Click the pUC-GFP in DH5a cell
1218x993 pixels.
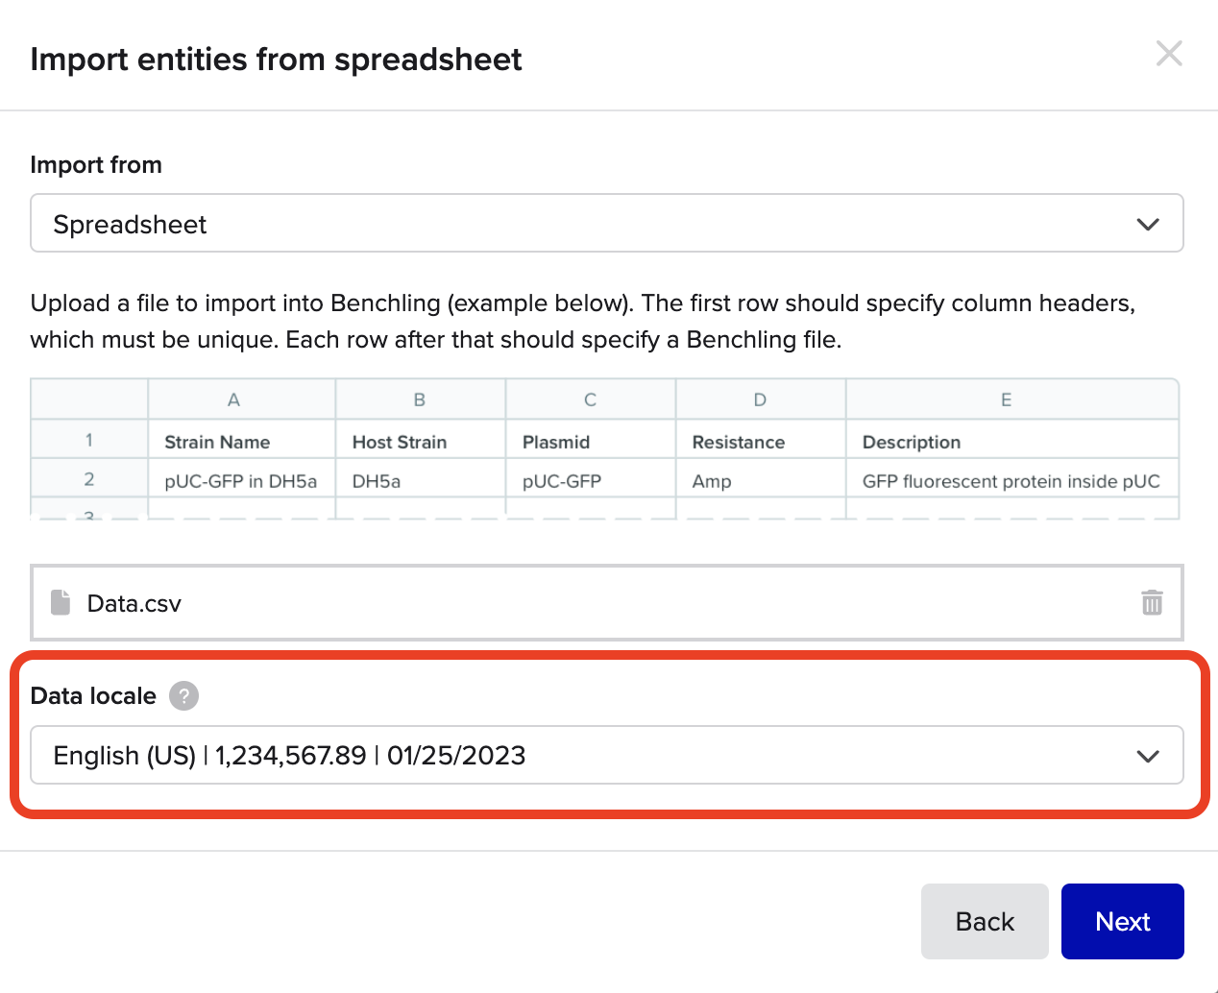point(241,480)
